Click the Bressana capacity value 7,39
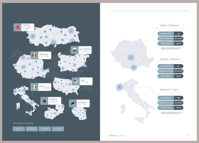The image size is (199, 143). click(179, 98)
